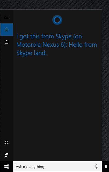This screenshot has width=109, height=172.
Task: Click 'Skype (on' in the first line
Action: [69, 36]
